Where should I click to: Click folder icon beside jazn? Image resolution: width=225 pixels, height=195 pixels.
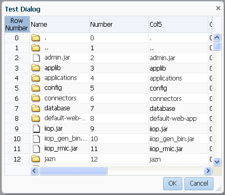click(x=35, y=159)
